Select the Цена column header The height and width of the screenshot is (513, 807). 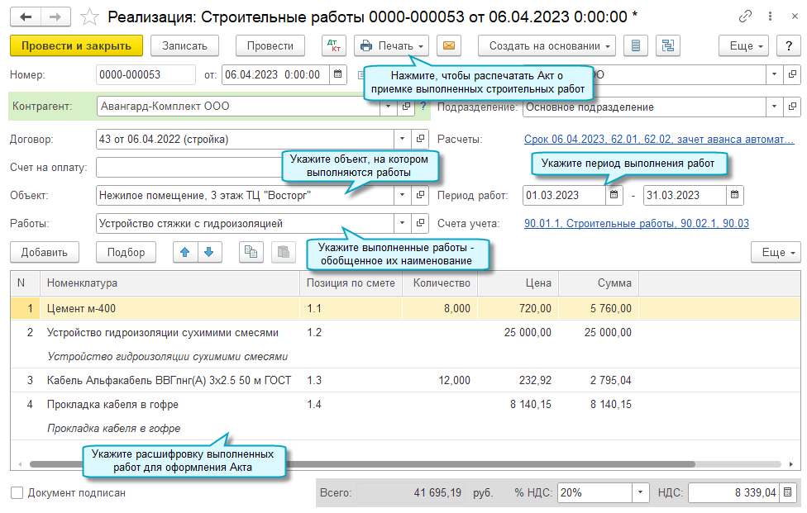pyautogui.click(x=518, y=283)
